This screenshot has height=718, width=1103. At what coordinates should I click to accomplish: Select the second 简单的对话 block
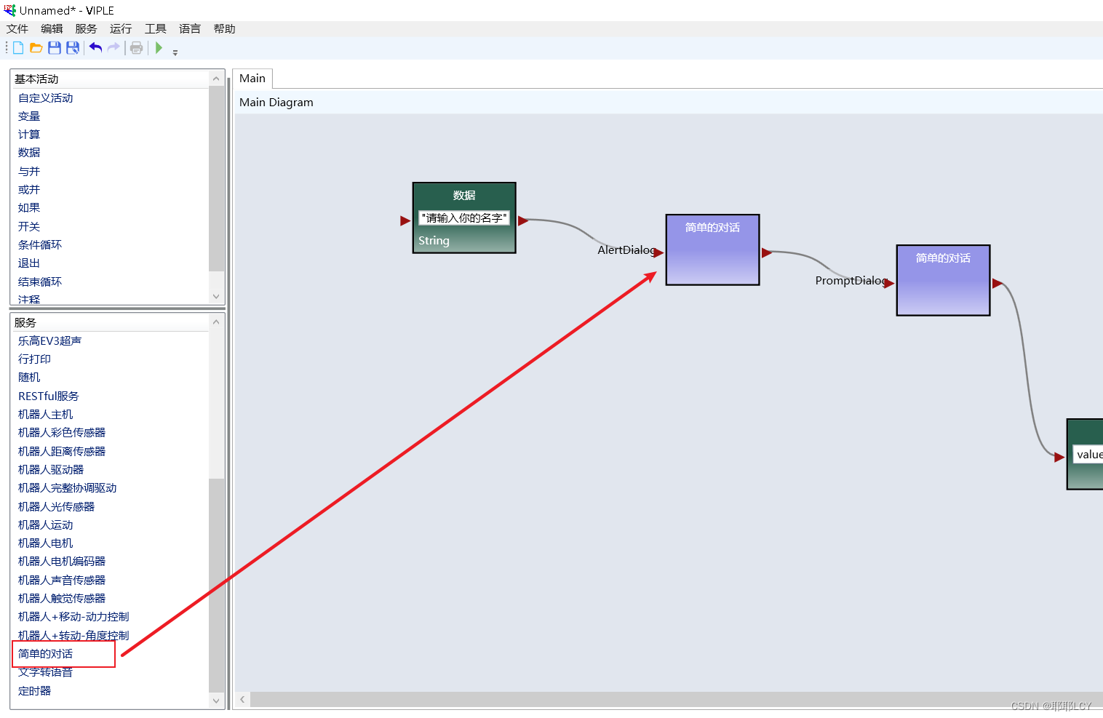[x=944, y=280]
